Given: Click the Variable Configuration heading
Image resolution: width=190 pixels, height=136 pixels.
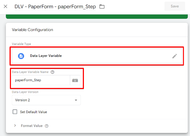Looking at the screenshot, I should [32, 30].
